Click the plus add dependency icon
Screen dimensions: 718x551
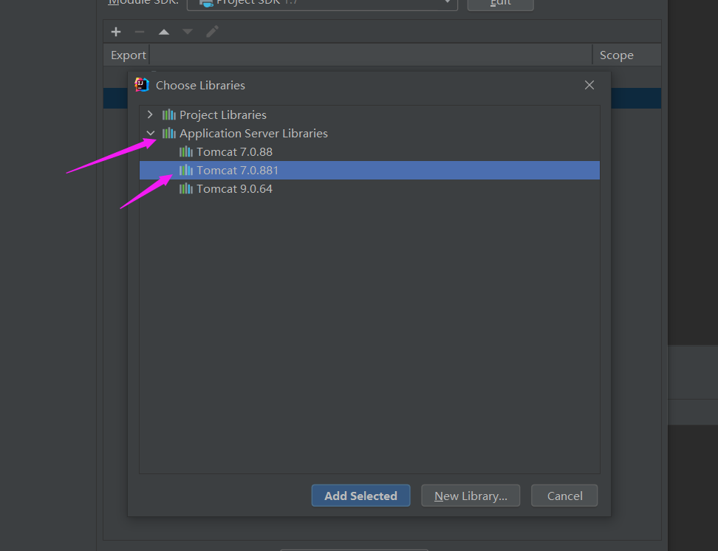(116, 32)
